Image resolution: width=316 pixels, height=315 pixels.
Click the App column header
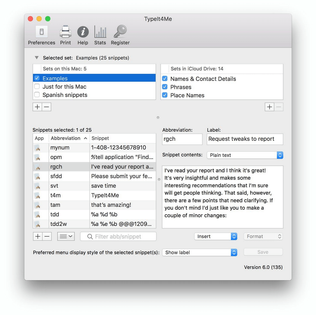pyautogui.click(x=41, y=138)
